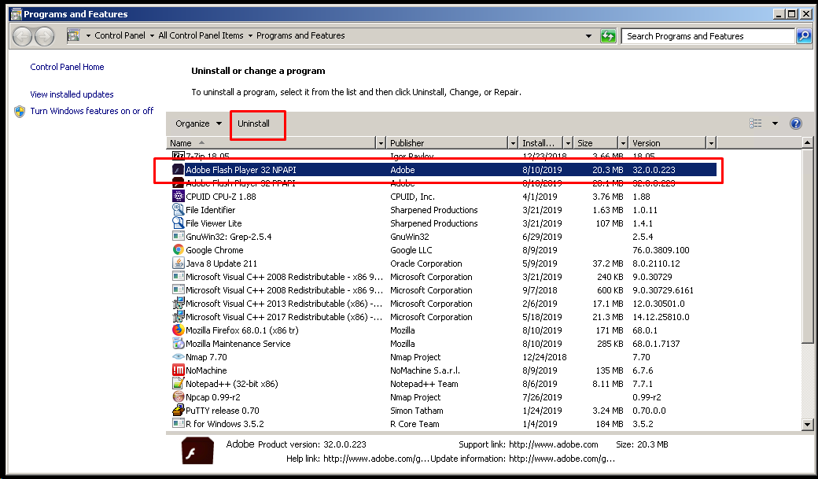818x479 pixels.
Task: Click the Flash icon in details pane
Action: [x=197, y=451]
